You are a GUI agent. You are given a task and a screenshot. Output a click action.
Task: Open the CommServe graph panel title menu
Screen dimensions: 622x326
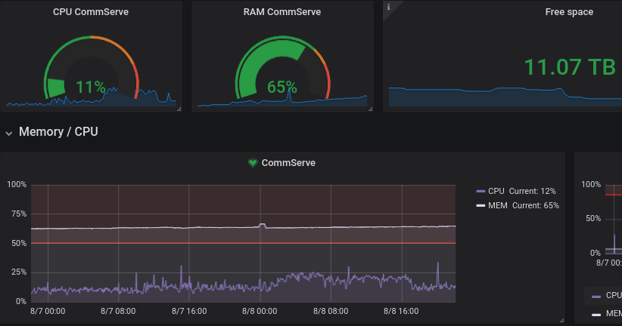click(288, 162)
